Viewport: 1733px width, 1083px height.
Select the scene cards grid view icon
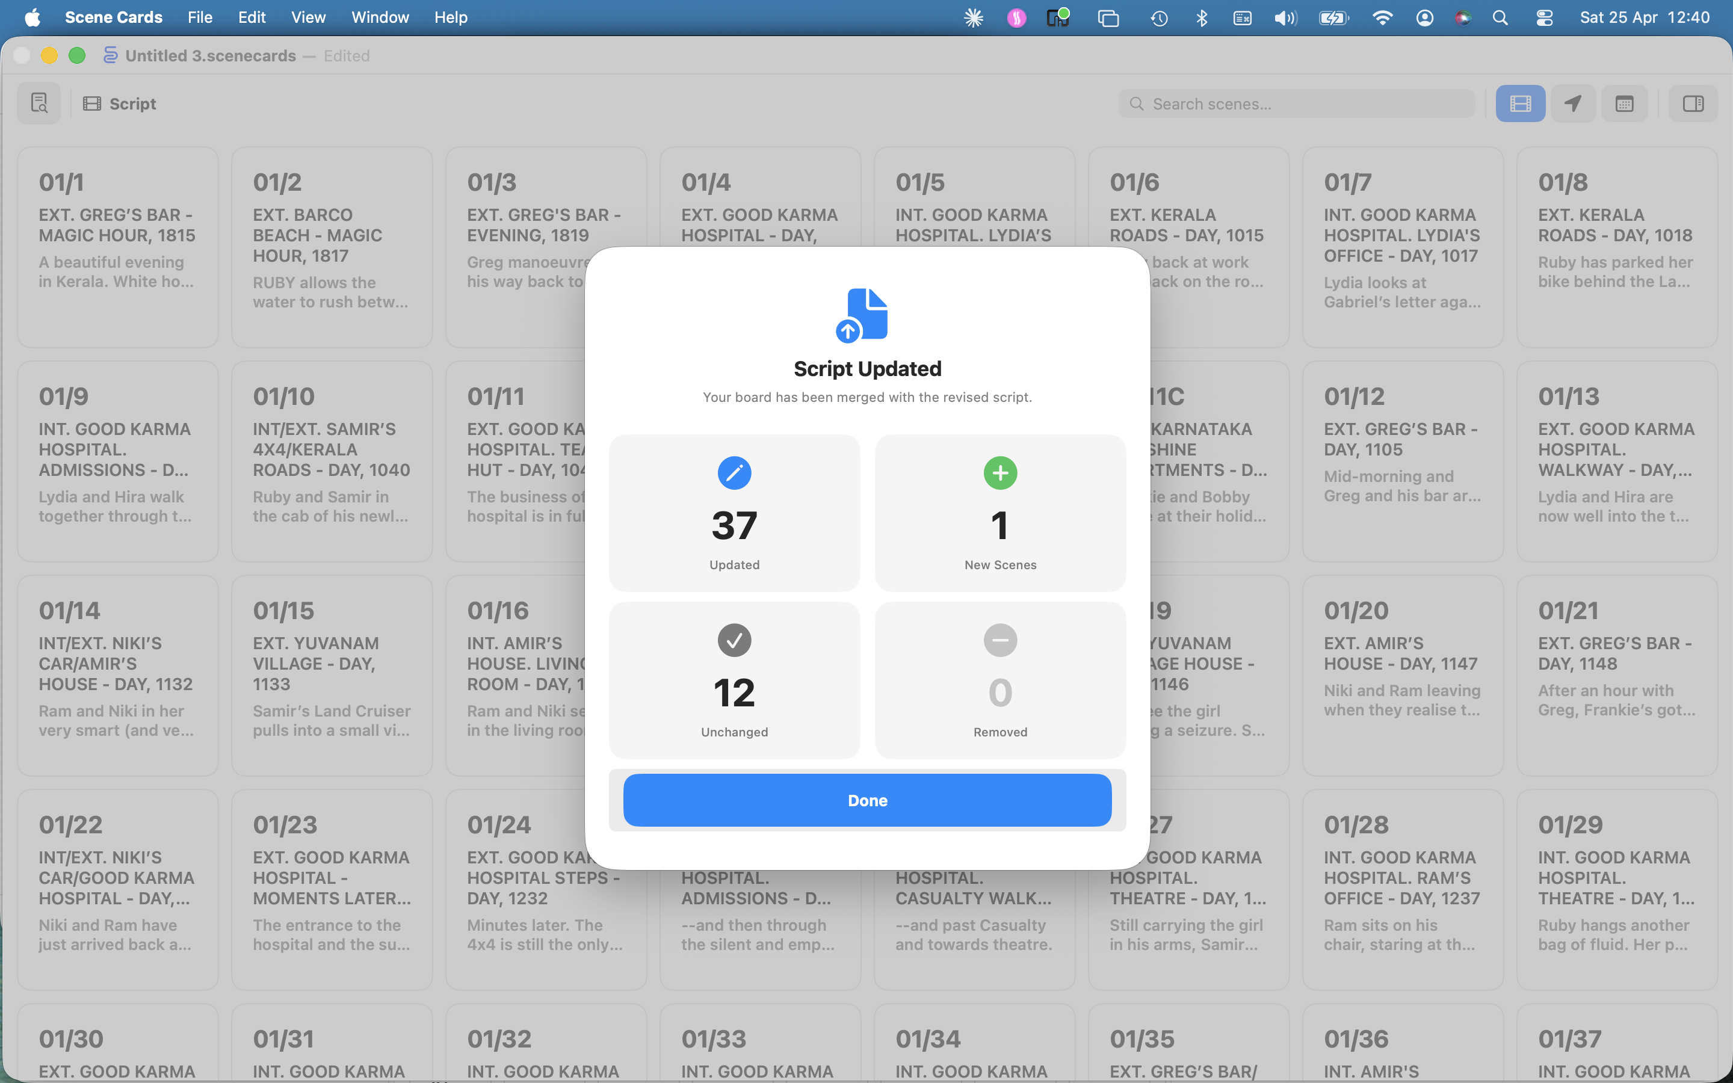(1521, 104)
